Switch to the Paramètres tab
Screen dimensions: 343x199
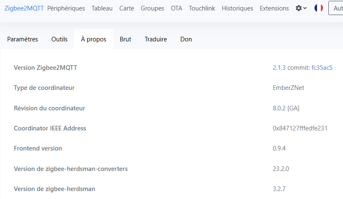[x=23, y=39]
